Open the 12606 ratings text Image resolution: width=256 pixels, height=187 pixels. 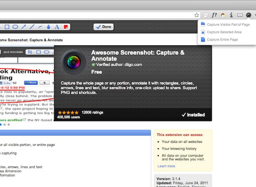[92, 113]
